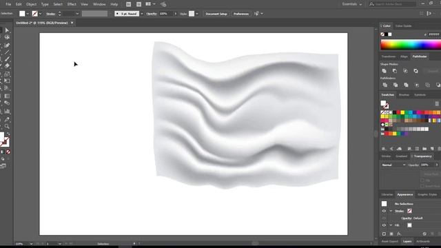Image resolution: width=441 pixels, height=248 pixels.
Task: Click Search Adobe Stock field
Action: point(393,4)
